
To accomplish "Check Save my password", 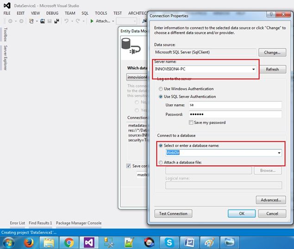I will (191, 123).
